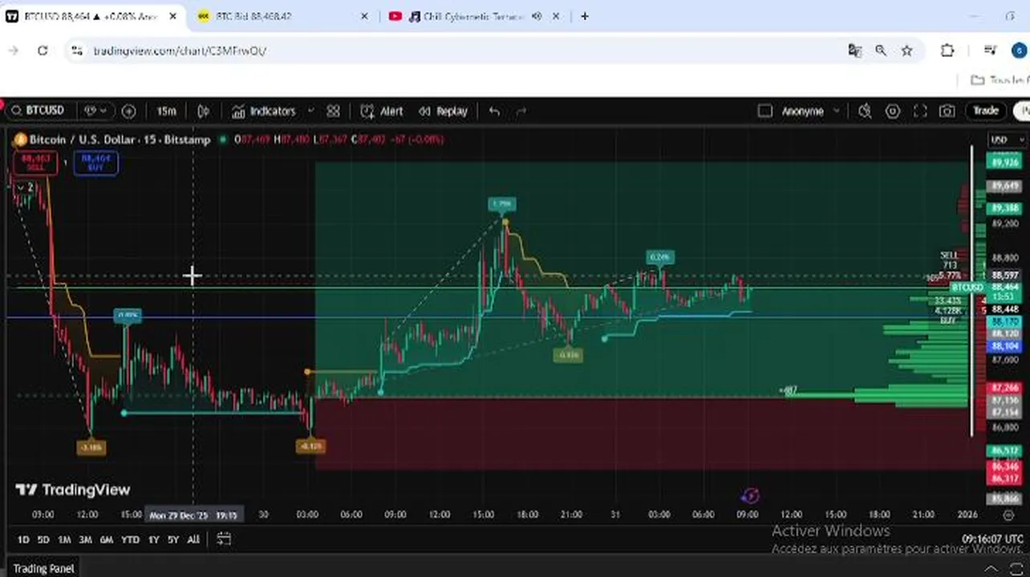Open time axis settings gear icon

1008,514
